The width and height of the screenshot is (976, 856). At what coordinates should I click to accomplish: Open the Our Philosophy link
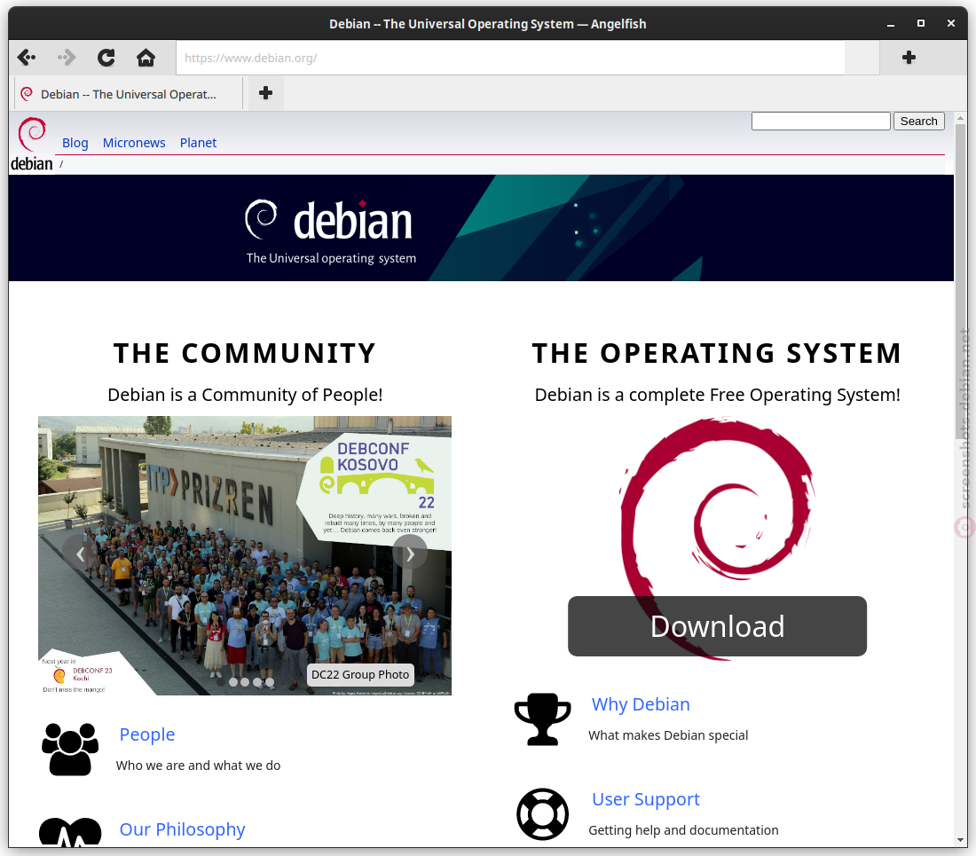click(183, 829)
